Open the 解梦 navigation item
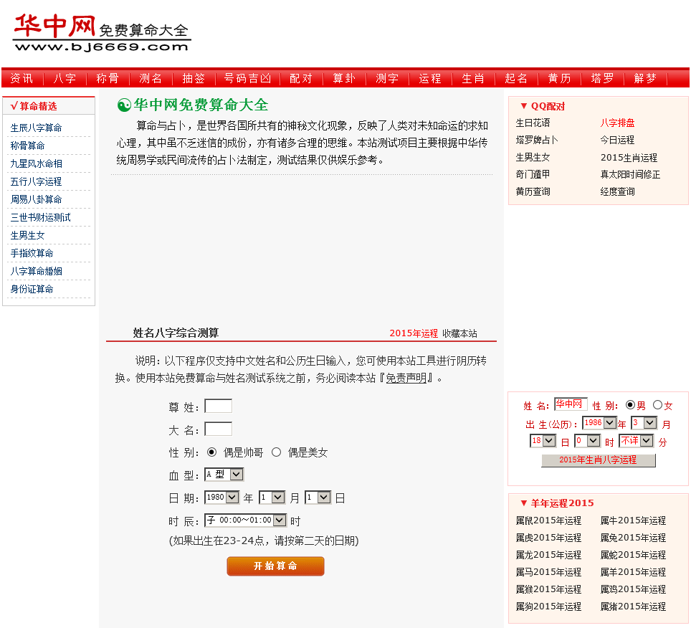Viewport: 691px width, 628px height. (x=645, y=78)
